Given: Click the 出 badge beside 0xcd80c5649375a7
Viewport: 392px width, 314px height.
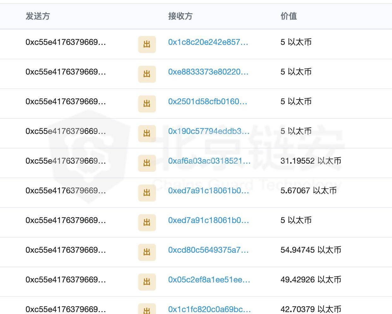Looking at the screenshot, I should point(147,252).
